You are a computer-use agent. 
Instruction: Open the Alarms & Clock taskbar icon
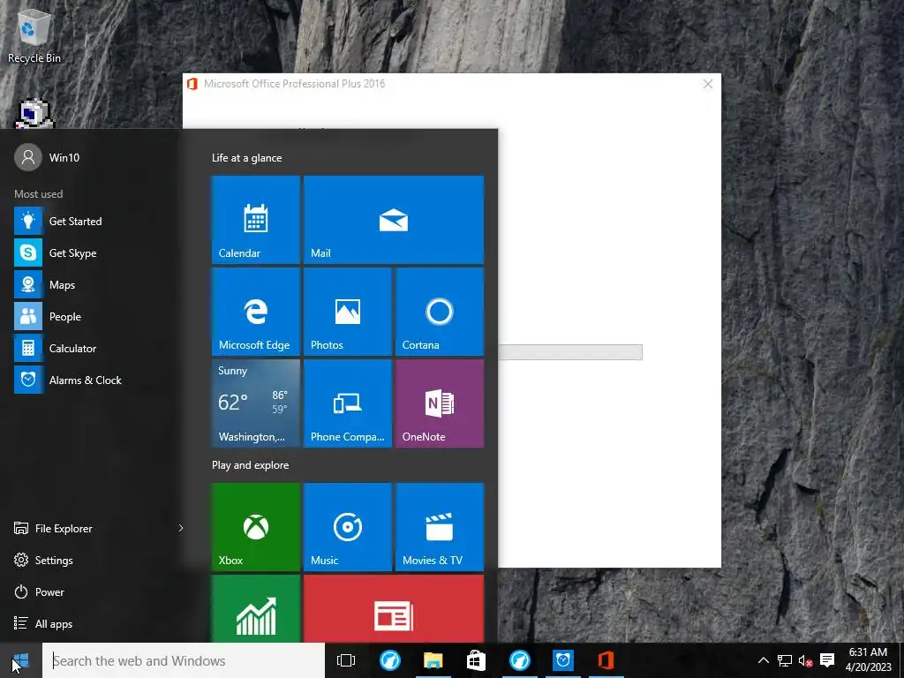point(562,660)
